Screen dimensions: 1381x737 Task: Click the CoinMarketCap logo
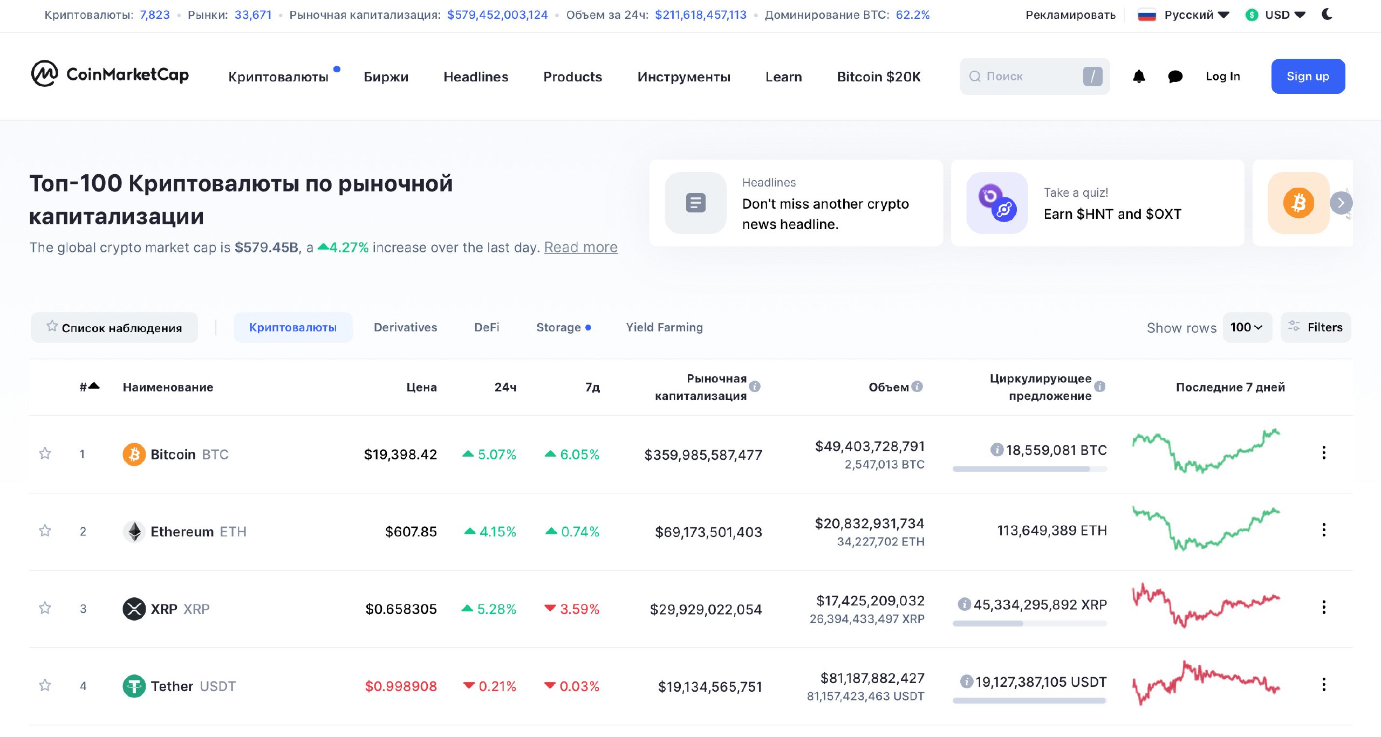pyautogui.click(x=110, y=74)
